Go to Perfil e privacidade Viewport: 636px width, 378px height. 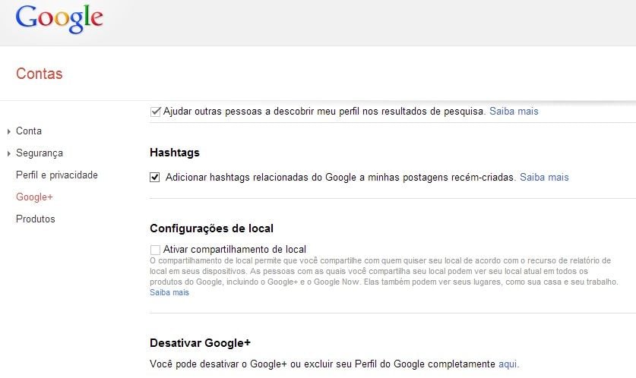(x=57, y=175)
